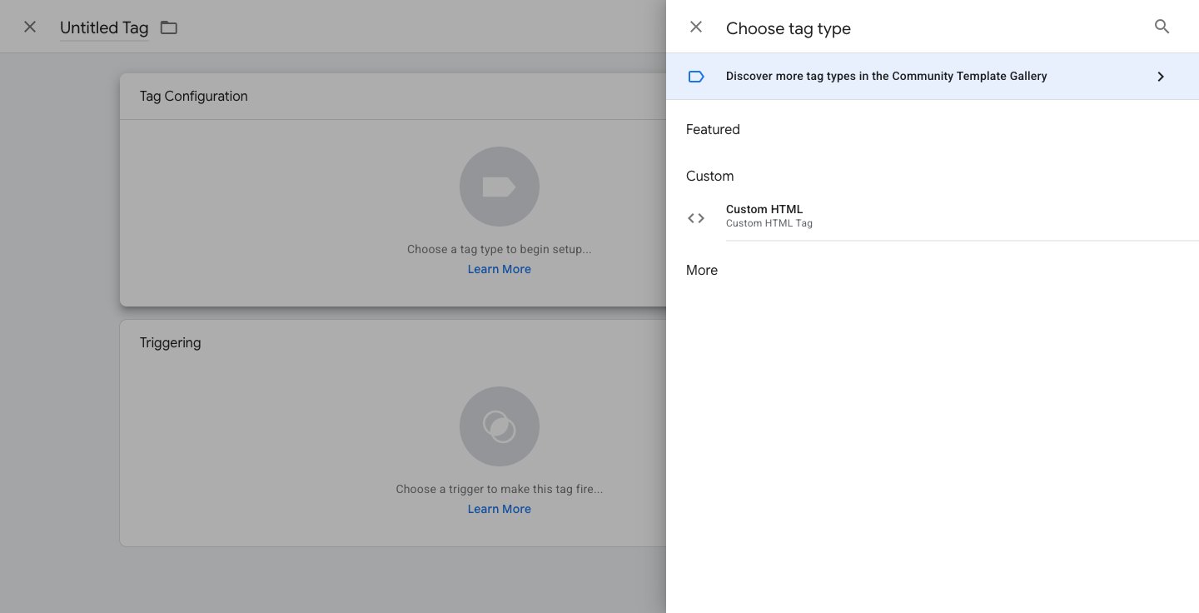Click Choose a trigger to make this tag fire text
The height and width of the screenshot is (613, 1199).
(x=499, y=489)
